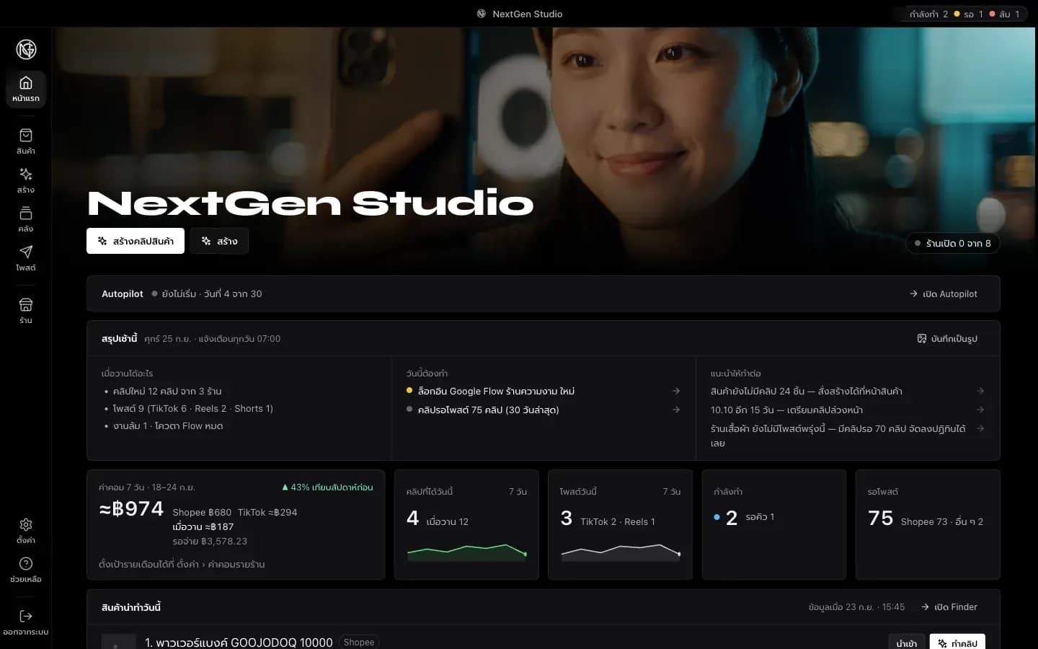Click the ▲ 43% เทียบสัปดาห์ก่อน indicator
Viewport: 1038px width, 649px height.
pos(327,487)
